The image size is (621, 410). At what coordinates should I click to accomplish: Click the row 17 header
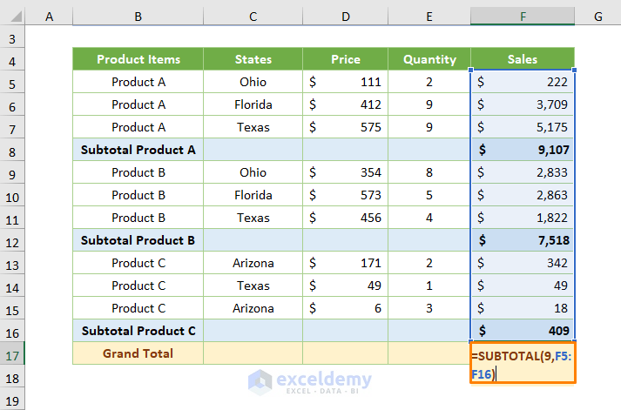[x=12, y=353]
